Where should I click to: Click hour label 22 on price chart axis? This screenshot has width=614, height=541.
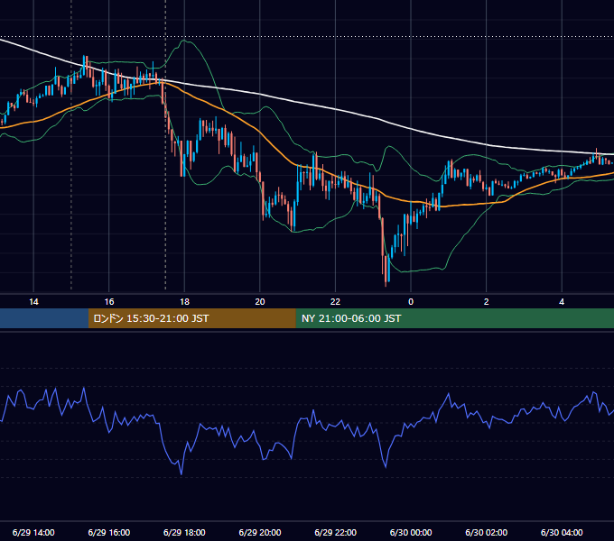[x=335, y=302]
